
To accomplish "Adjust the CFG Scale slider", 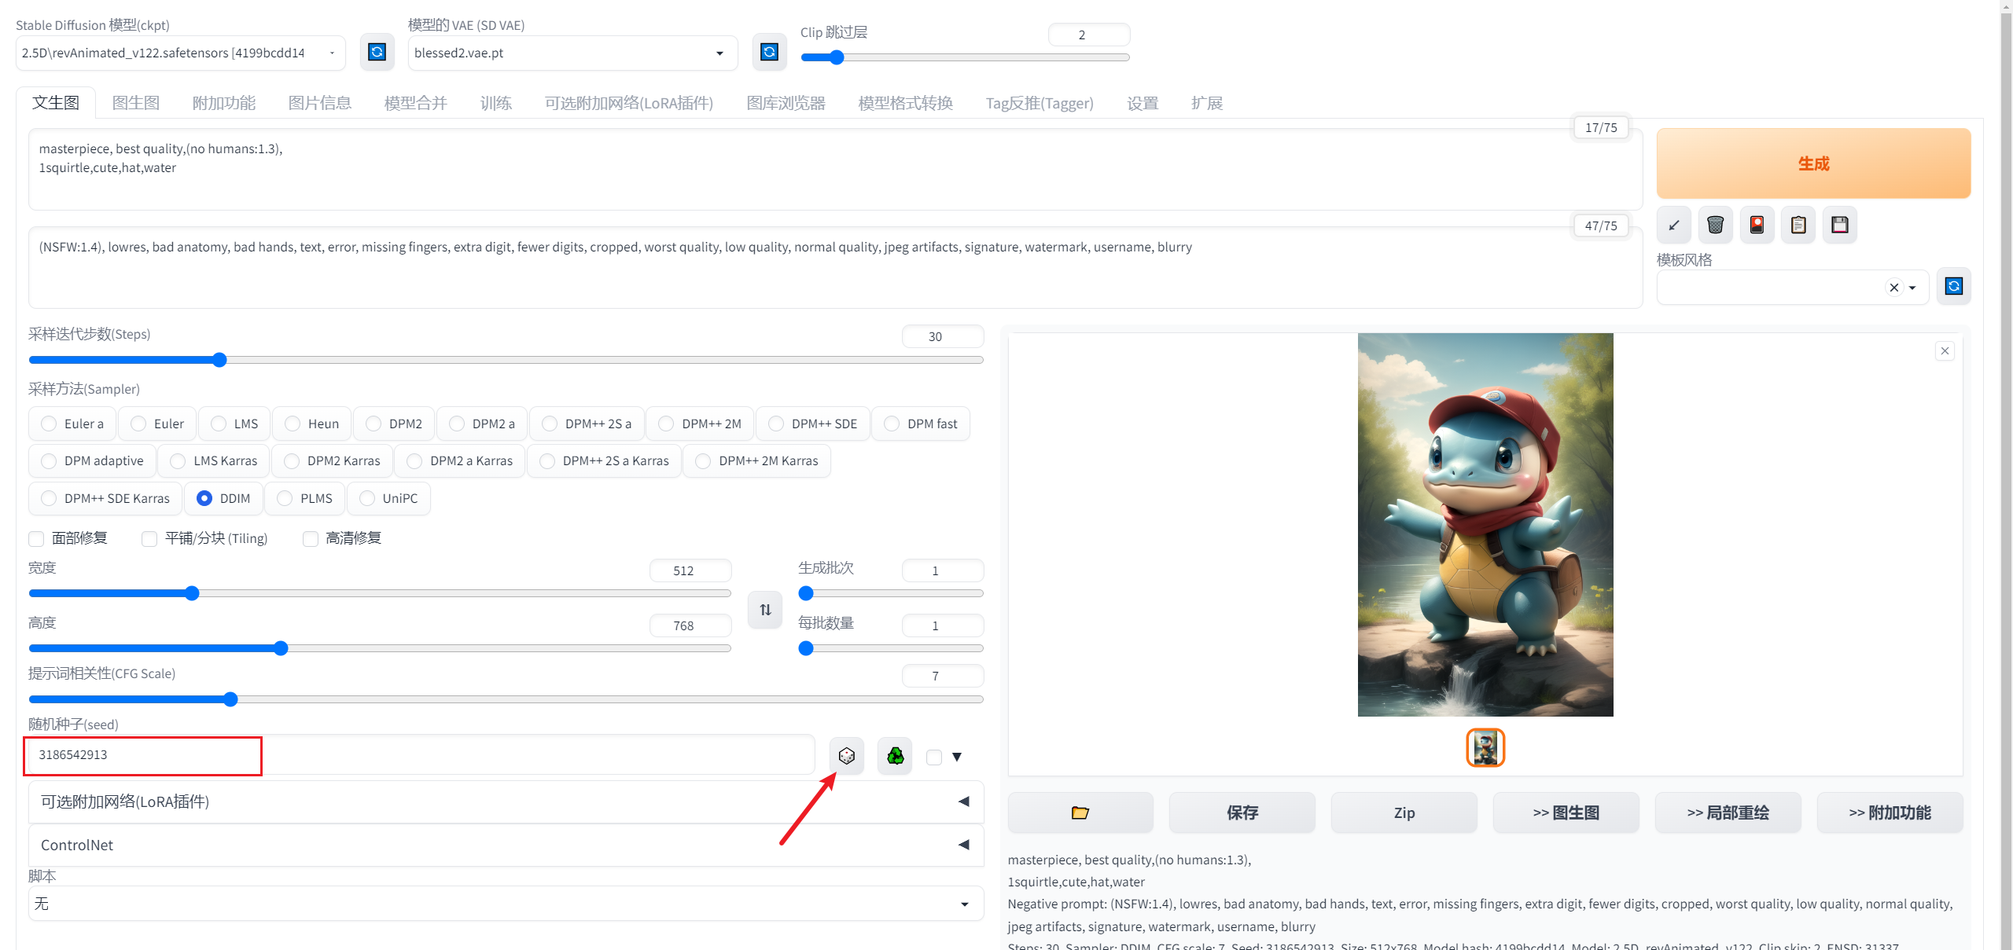I will (x=506, y=699).
